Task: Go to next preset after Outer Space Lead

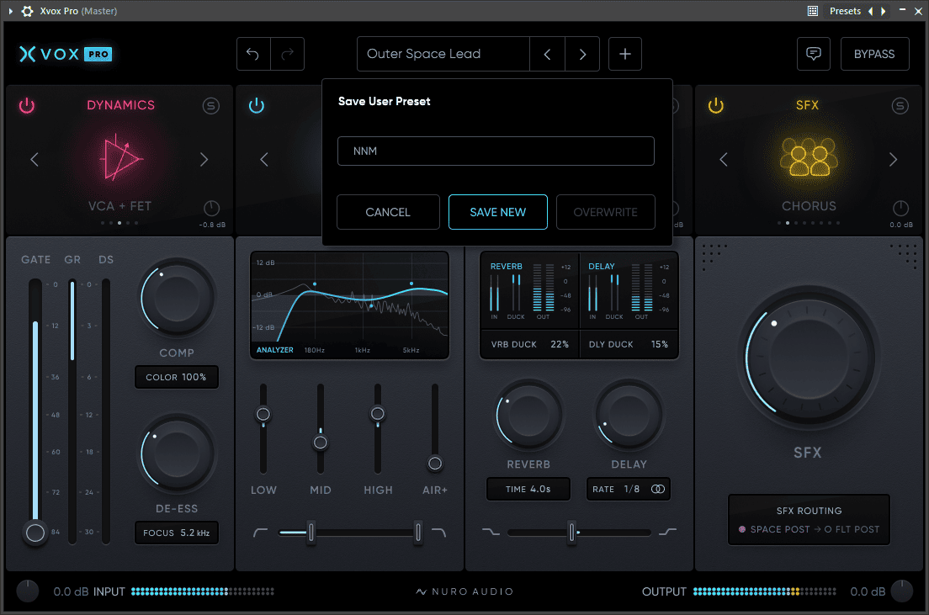Action: 582,54
